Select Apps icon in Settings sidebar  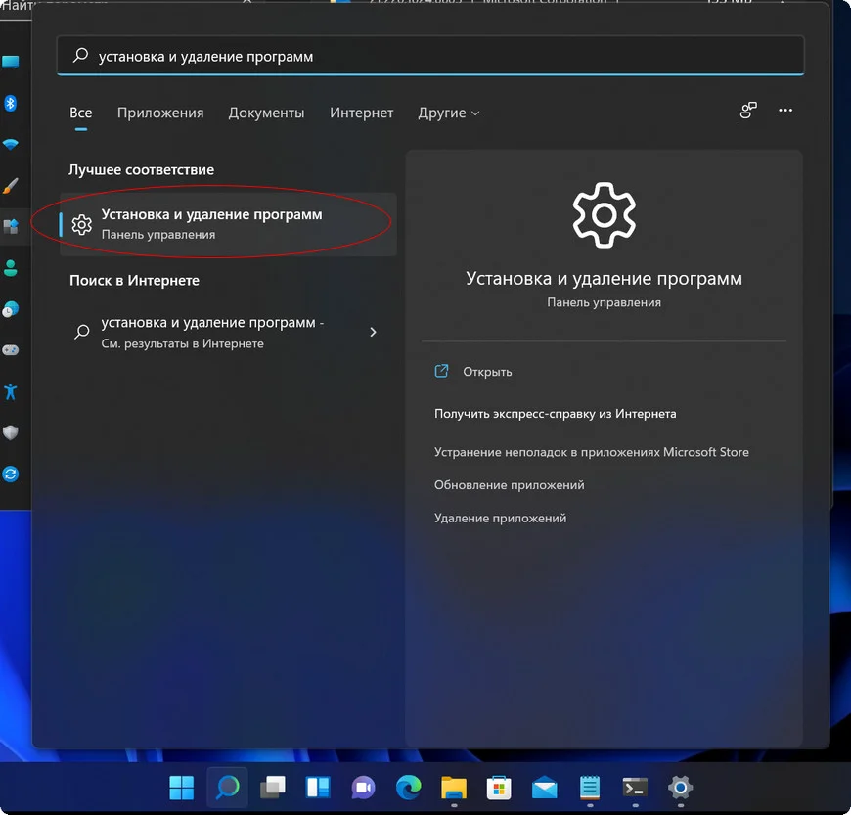point(11,226)
